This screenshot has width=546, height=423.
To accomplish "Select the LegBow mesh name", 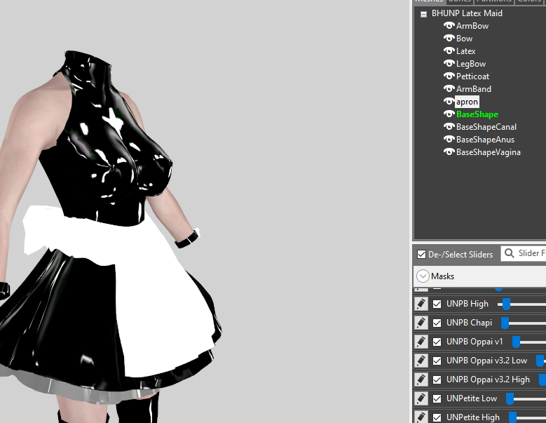I will 471,64.
